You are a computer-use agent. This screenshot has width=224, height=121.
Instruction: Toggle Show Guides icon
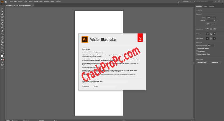(x=207, y=34)
